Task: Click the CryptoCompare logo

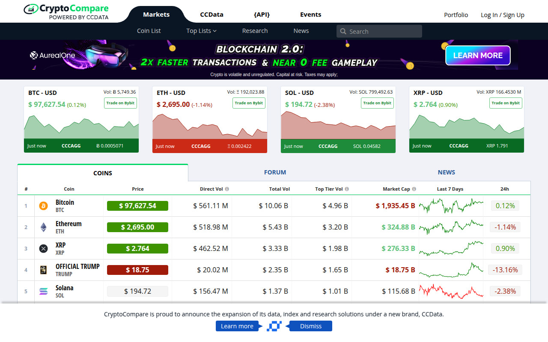Action: click(66, 12)
